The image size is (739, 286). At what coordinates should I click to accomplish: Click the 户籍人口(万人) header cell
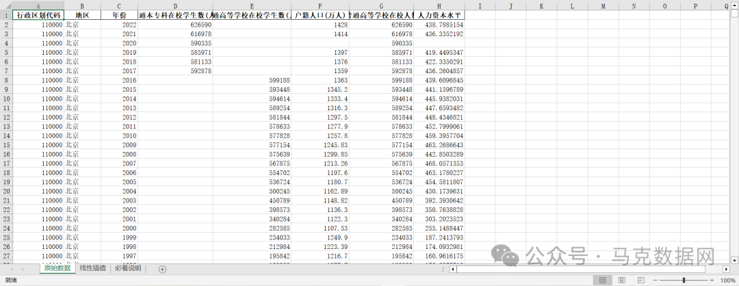click(x=320, y=15)
